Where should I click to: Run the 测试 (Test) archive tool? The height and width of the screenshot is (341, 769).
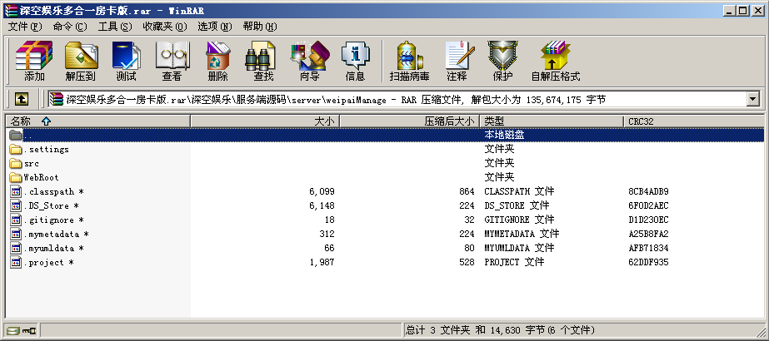126,62
